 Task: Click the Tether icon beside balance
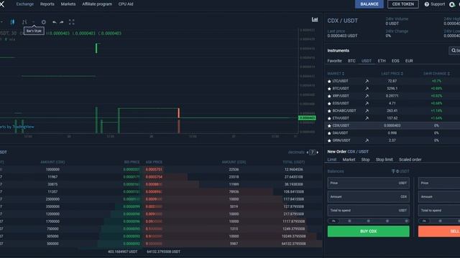pos(393,171)
